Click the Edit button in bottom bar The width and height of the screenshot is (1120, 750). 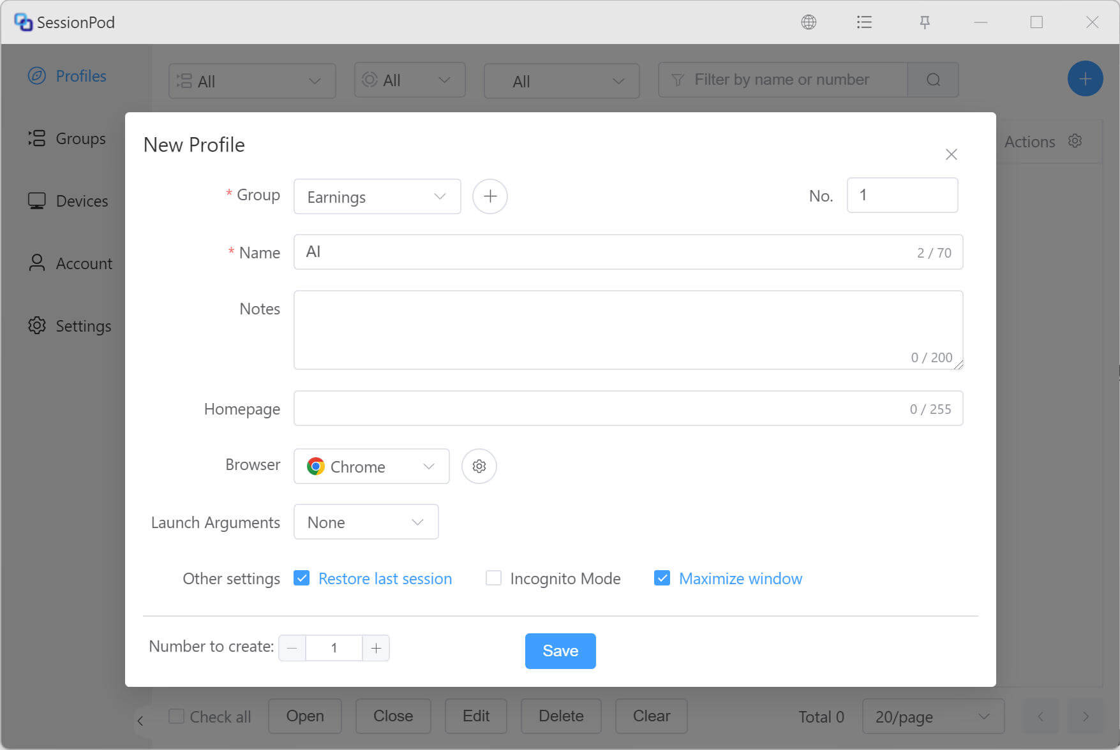click(x=476, y=716)
